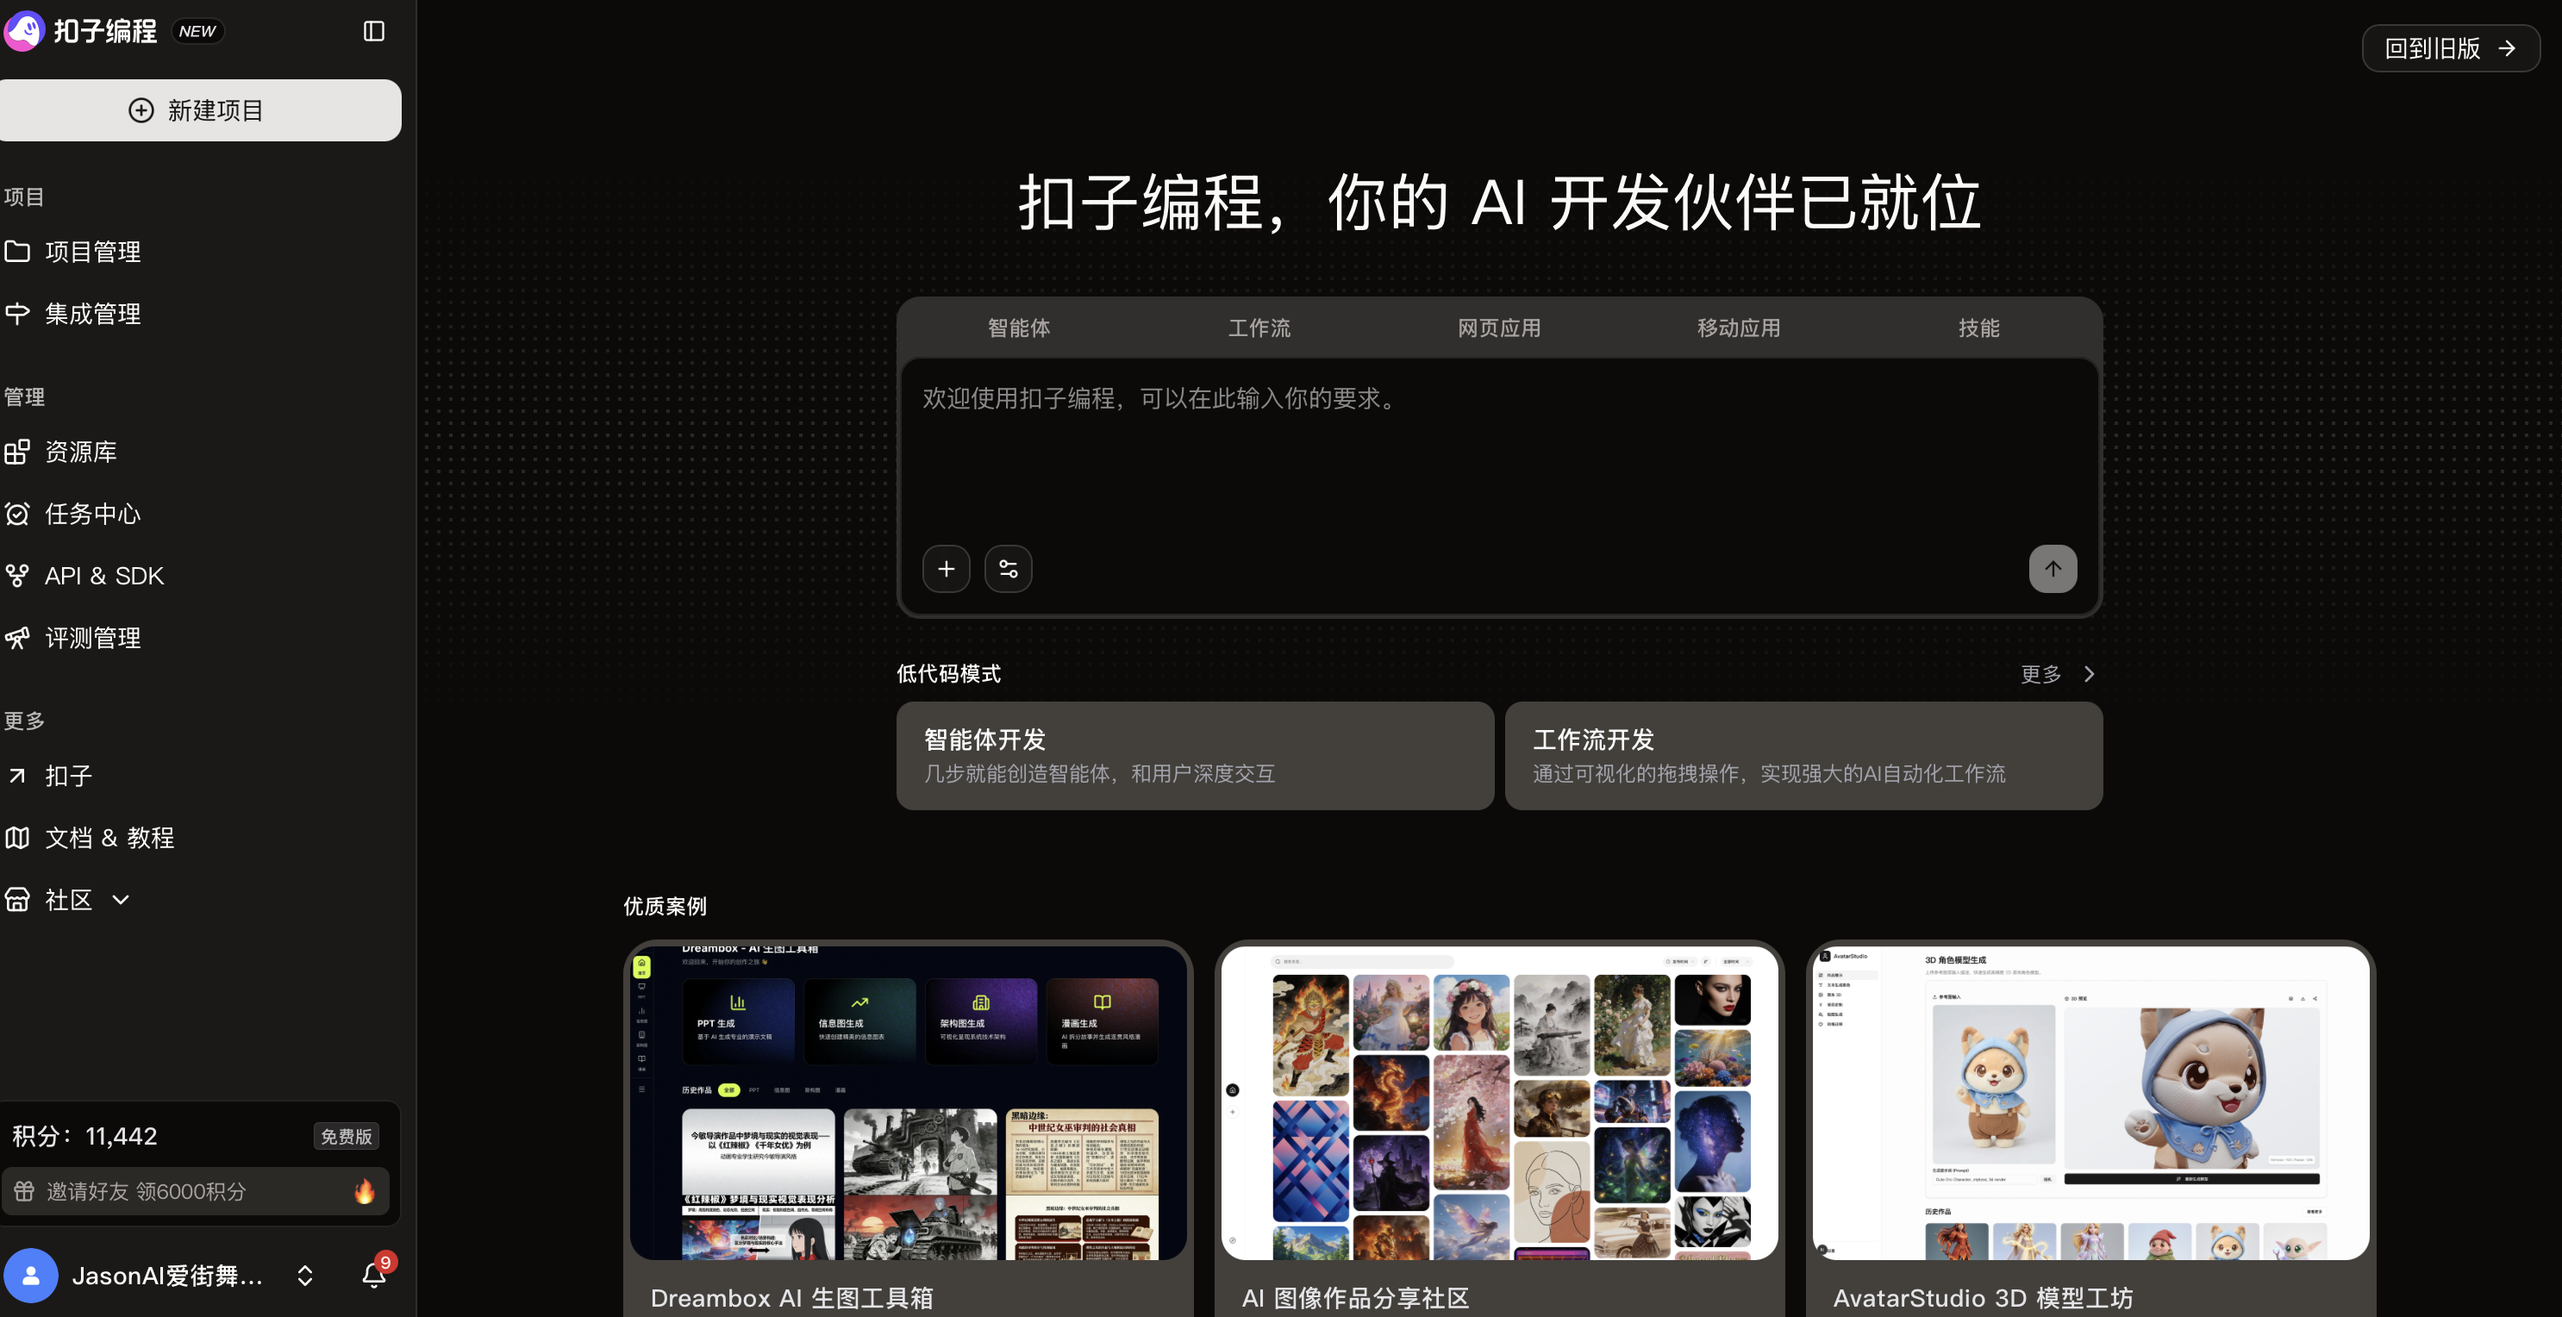Viewport: 2562px width, 1317px height.
Task: Collapse the sidebar using the panel icon
Action: click(374, 31)
